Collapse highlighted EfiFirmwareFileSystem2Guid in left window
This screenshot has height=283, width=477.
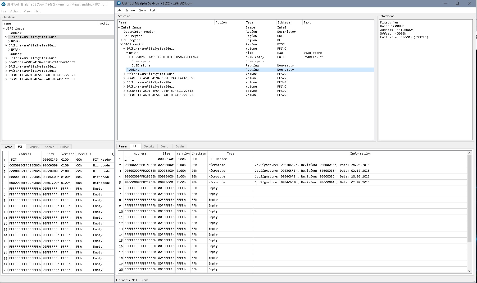6,37
